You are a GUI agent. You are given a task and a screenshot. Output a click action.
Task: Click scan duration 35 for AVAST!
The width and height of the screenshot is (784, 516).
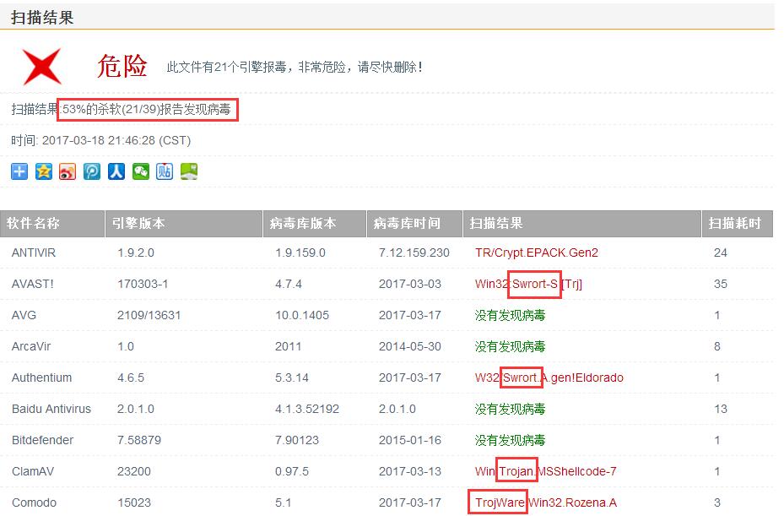721,285
